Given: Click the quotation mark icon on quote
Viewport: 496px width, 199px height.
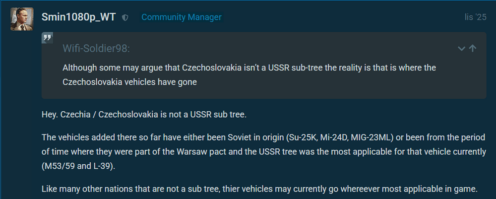Looking at the screenshot, I should coord(48,38).
